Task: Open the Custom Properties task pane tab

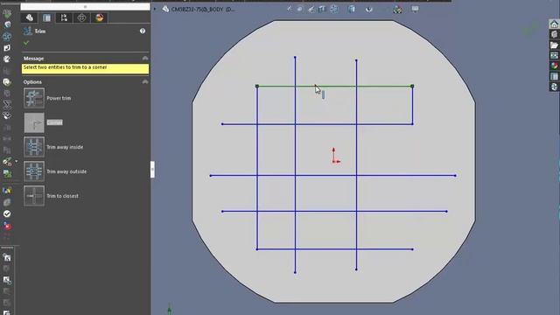Action: click(554, 76)
